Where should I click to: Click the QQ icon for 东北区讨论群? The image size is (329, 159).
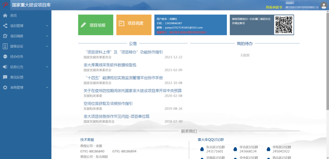click(202, 149)
